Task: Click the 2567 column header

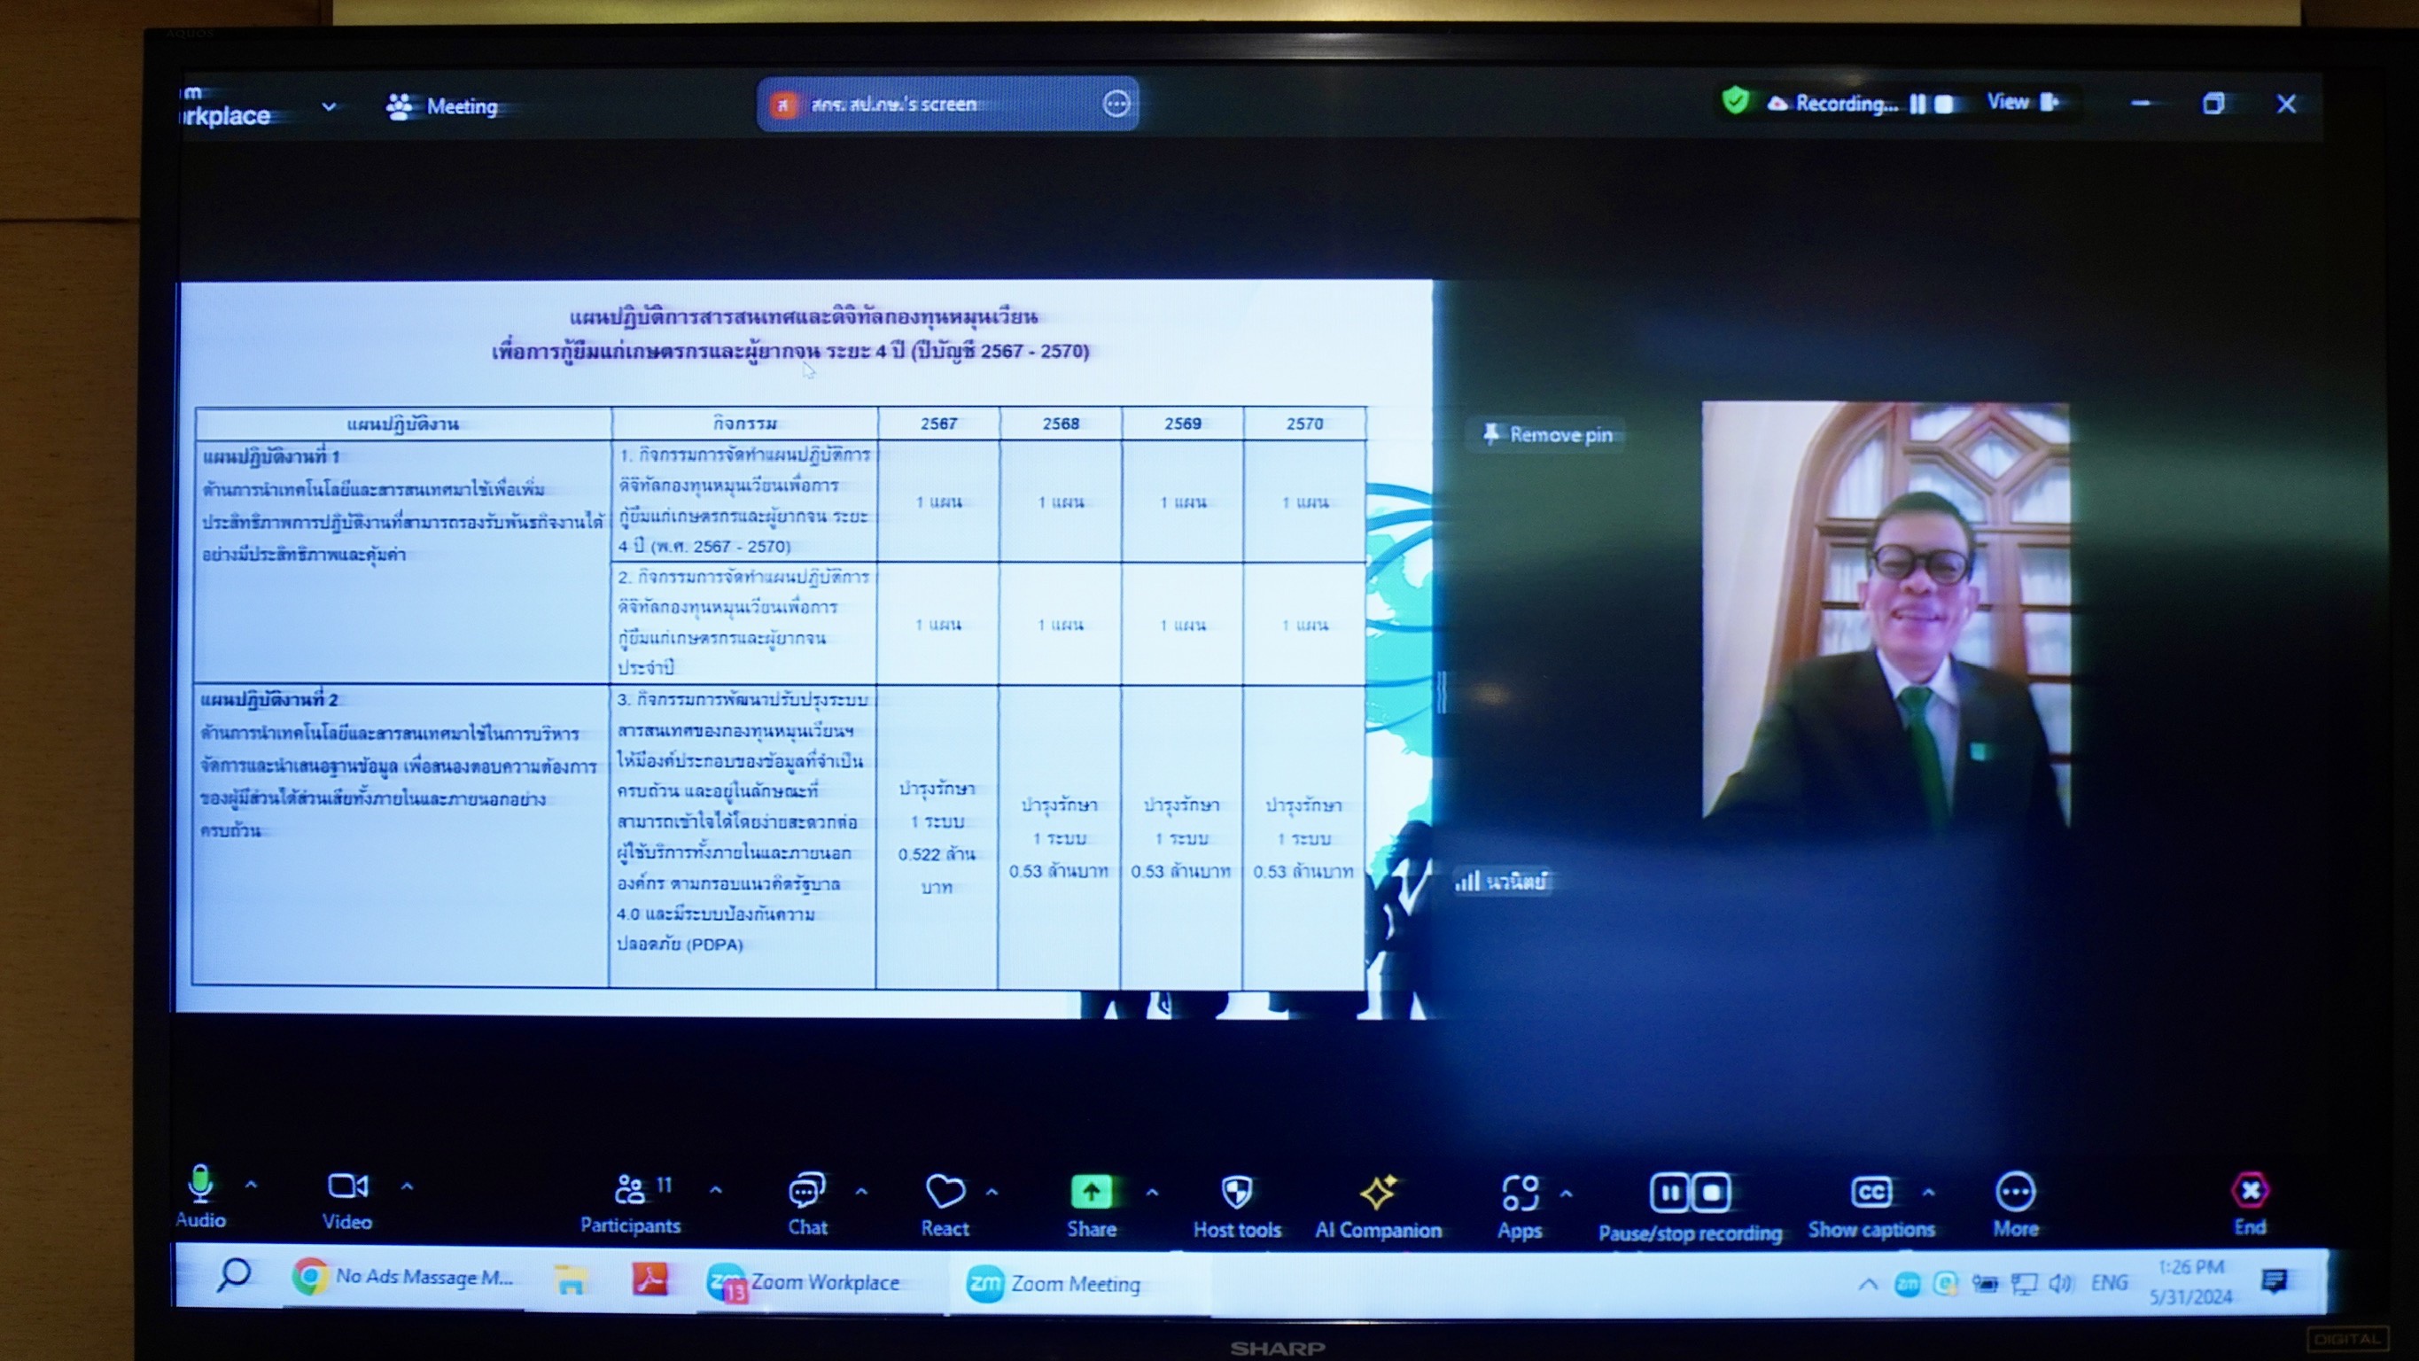Action: [x=939, y=424]
